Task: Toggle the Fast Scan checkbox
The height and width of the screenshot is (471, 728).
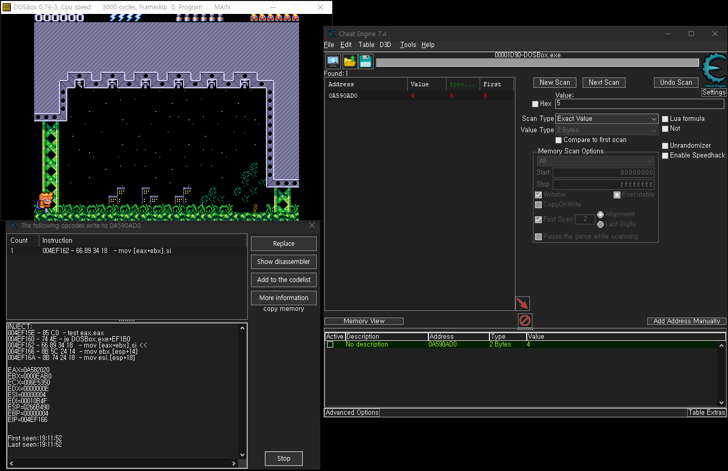Action: pos(538,219)
